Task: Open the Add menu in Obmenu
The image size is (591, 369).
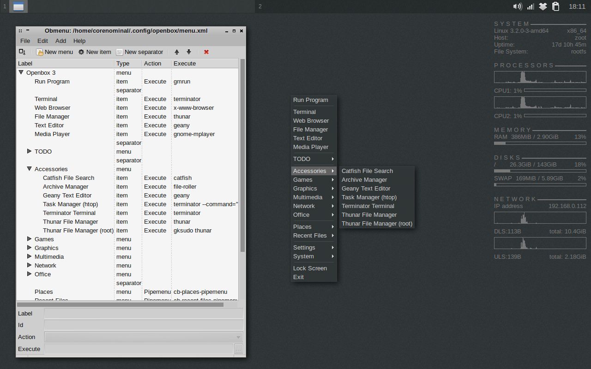Action: coord(60,41)
